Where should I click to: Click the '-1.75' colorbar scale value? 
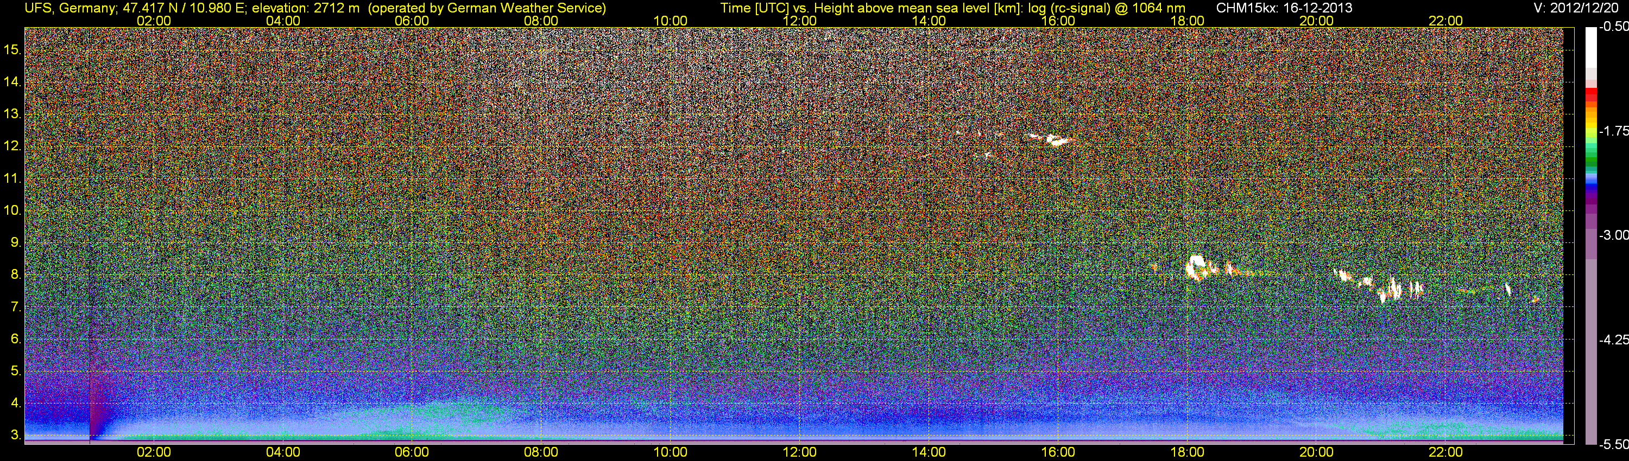tap(1613, 131)
